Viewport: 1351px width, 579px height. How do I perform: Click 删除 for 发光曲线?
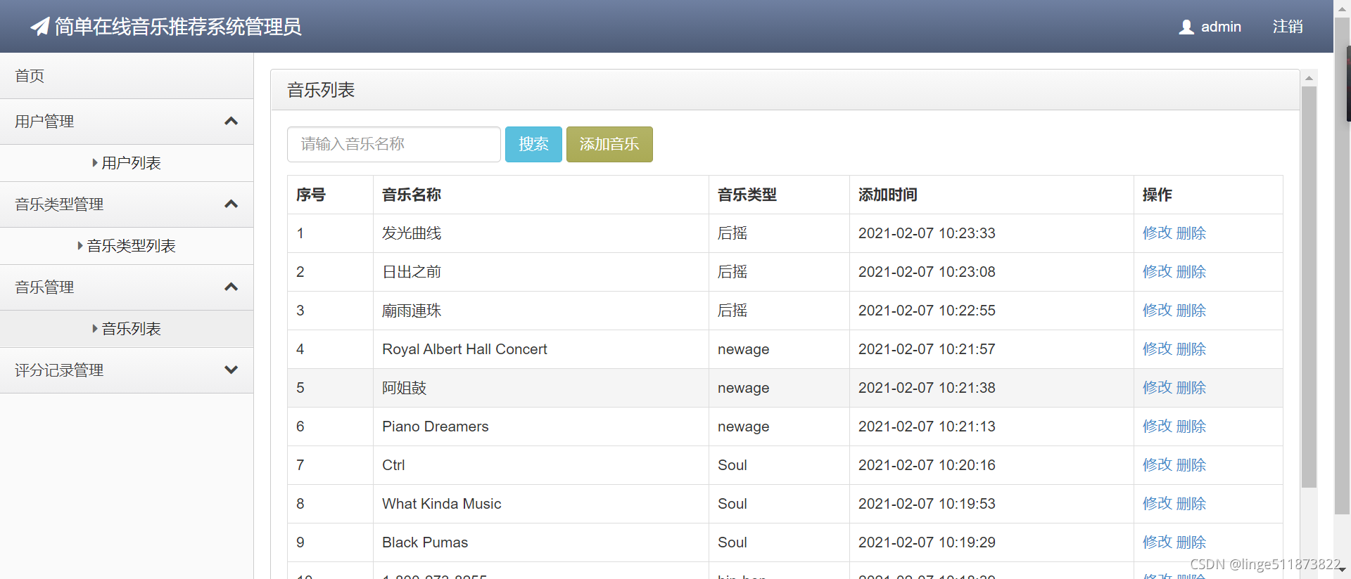click(x=1191, y=233)
